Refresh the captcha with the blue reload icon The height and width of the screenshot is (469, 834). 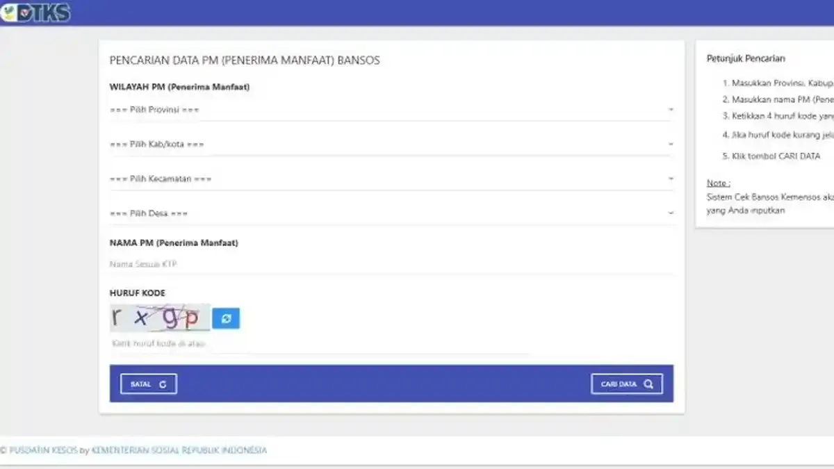coord(227,318)
